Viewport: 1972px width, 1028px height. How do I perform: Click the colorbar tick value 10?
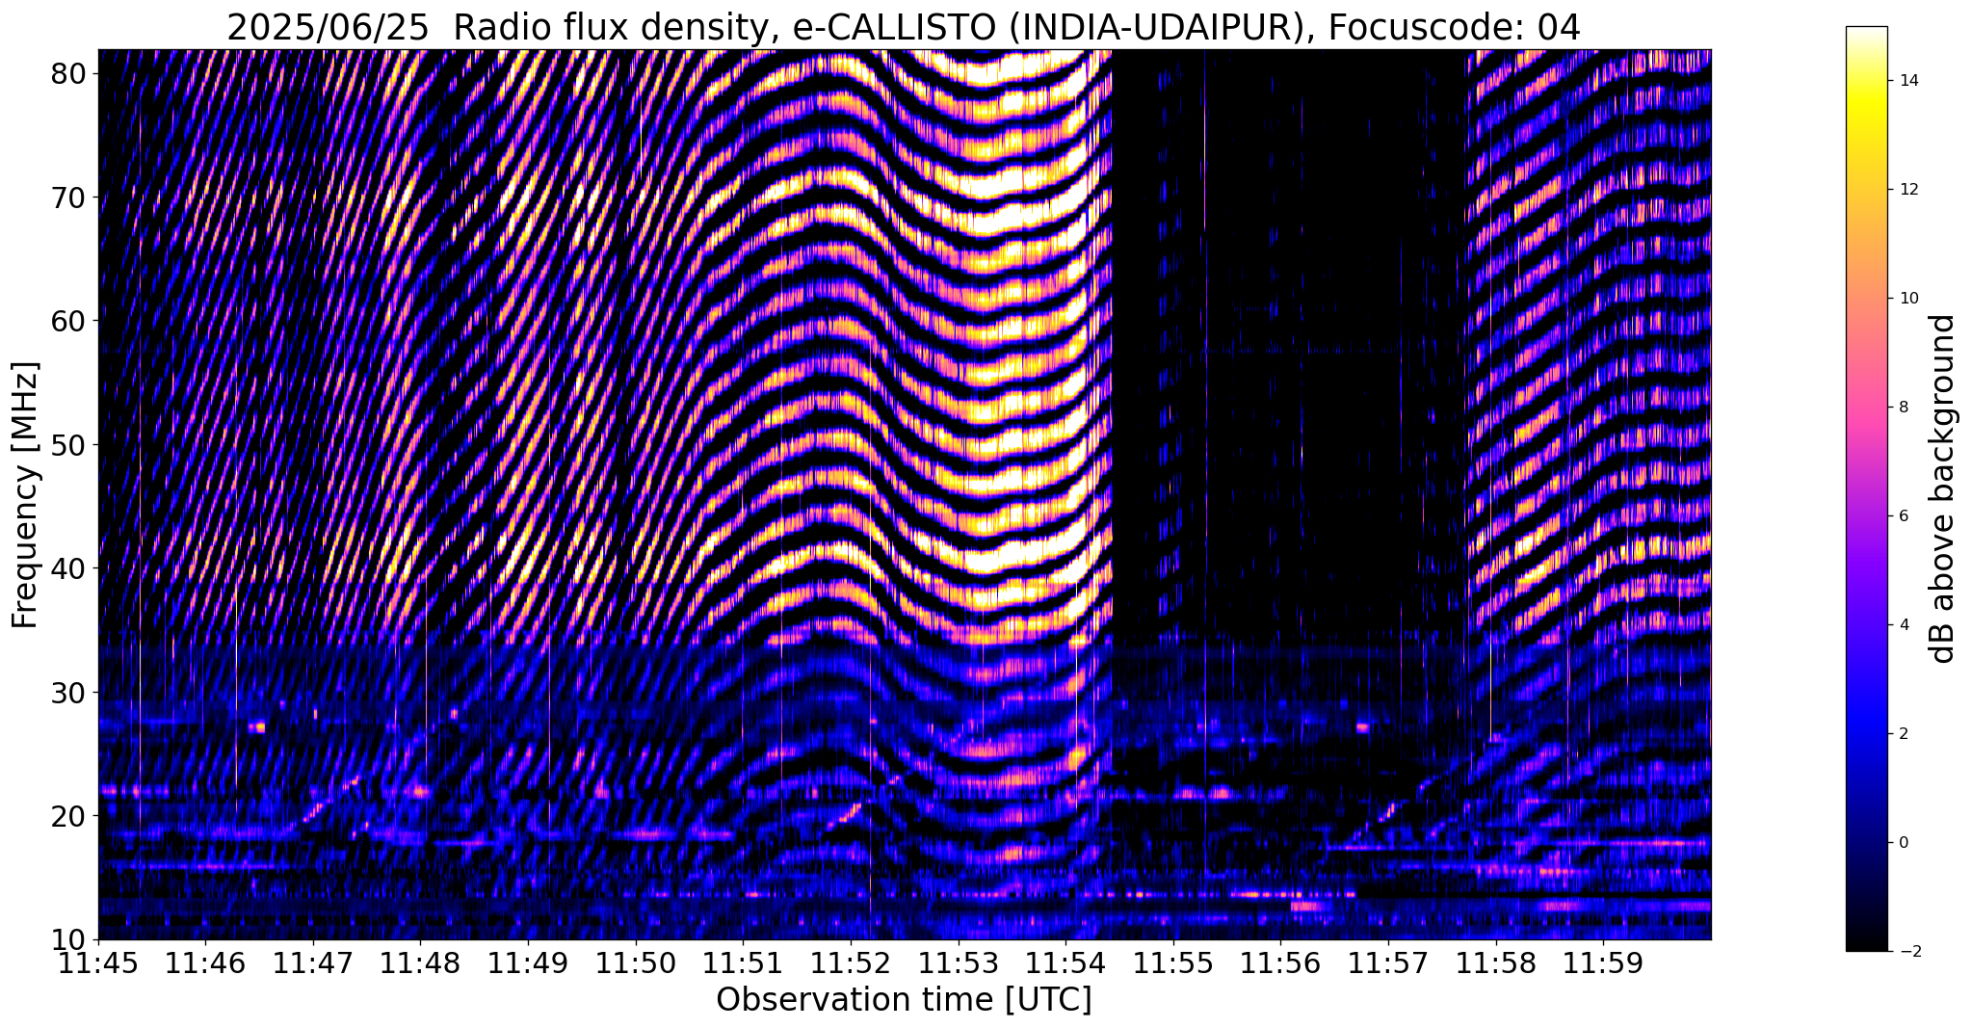[x=1907, y=299]
